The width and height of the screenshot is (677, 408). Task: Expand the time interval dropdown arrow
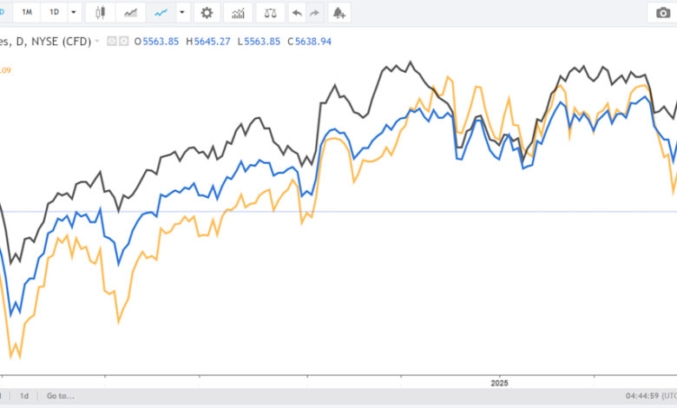pos(74,12)
